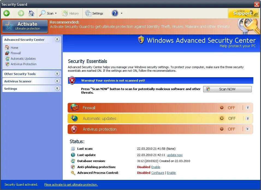Close the Security Guard window

click(257, 4)
